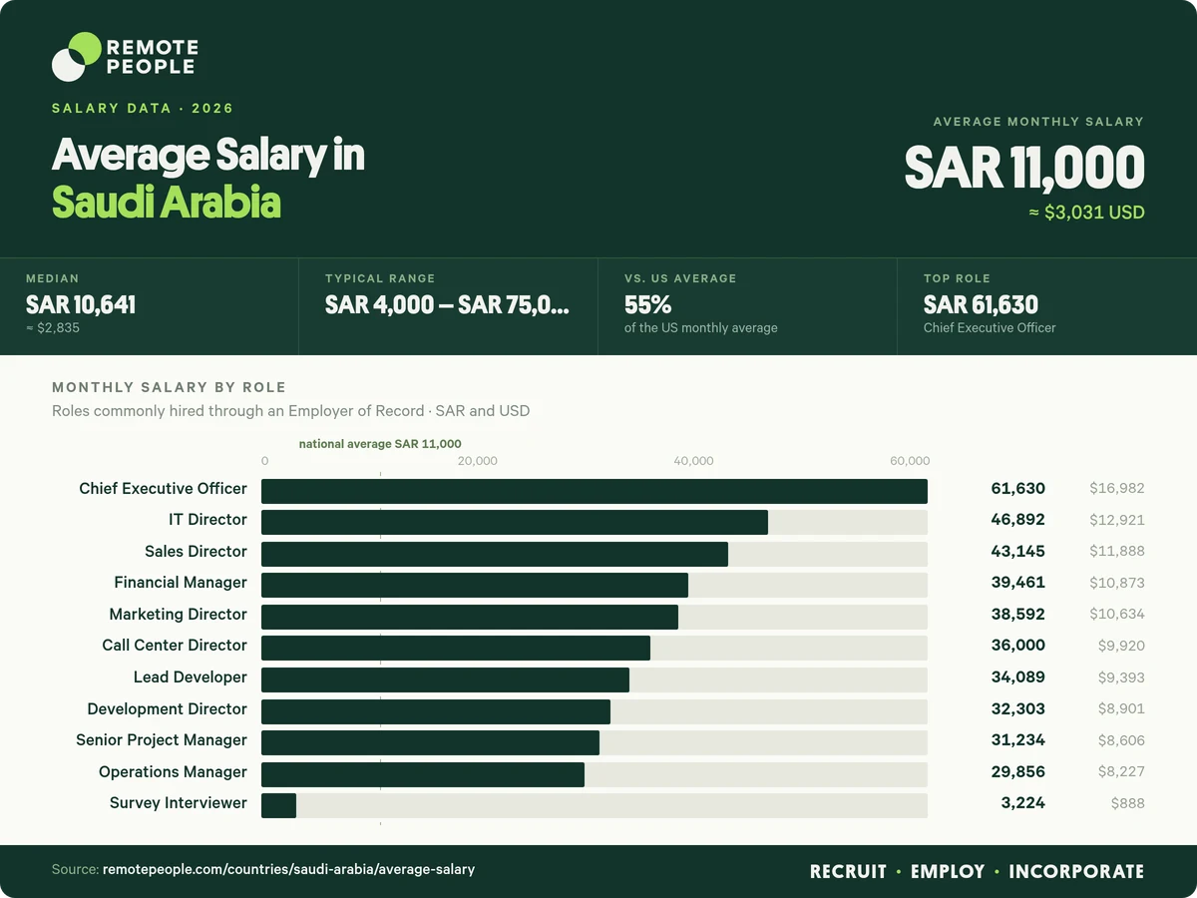Click the 60,000 axis tick label
The image size is (1197, 898).
[x=910, y=461]
